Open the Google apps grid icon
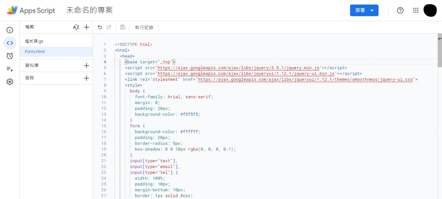Viewport: 442px width, 199px height. click(416, 10)
